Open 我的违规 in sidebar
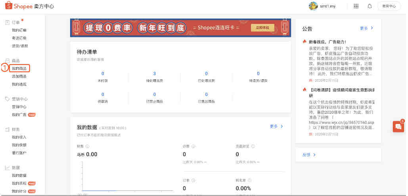The image size is (408, 196). point(19,84)
